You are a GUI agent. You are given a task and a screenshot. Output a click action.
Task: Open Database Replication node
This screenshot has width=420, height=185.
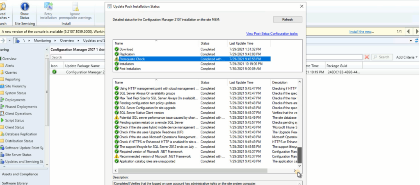[21, 134]
